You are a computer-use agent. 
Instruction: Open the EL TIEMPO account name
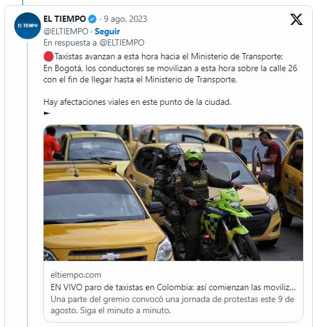pos(65,19)
